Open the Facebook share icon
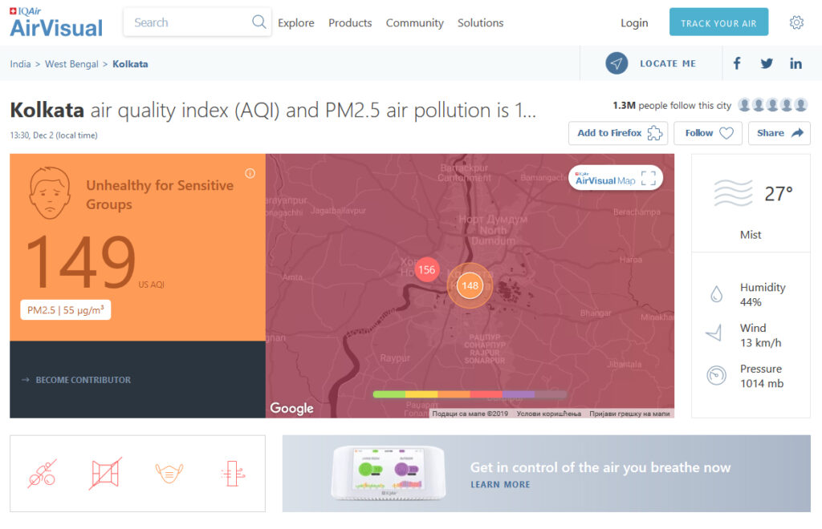 [x=737, y=63]
